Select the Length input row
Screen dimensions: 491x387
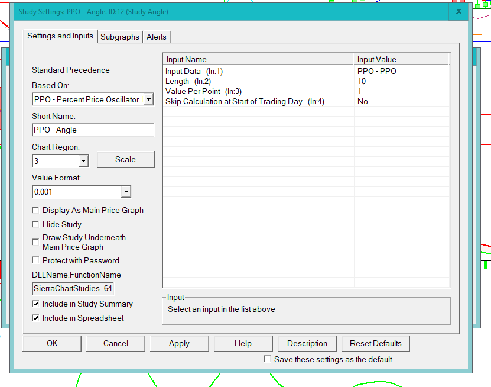point(258,81)
